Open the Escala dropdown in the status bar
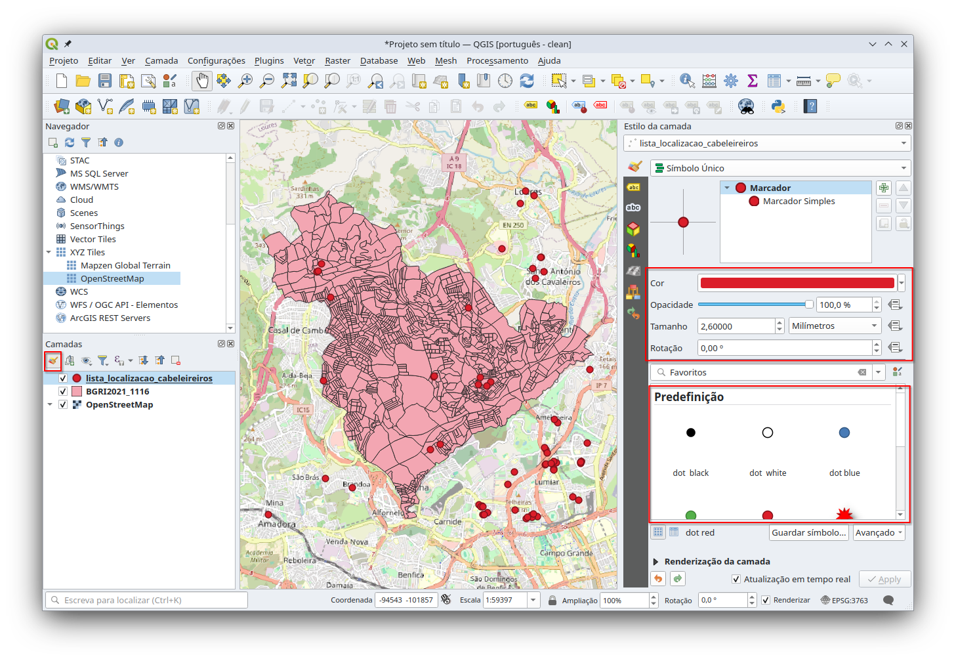 533,600
